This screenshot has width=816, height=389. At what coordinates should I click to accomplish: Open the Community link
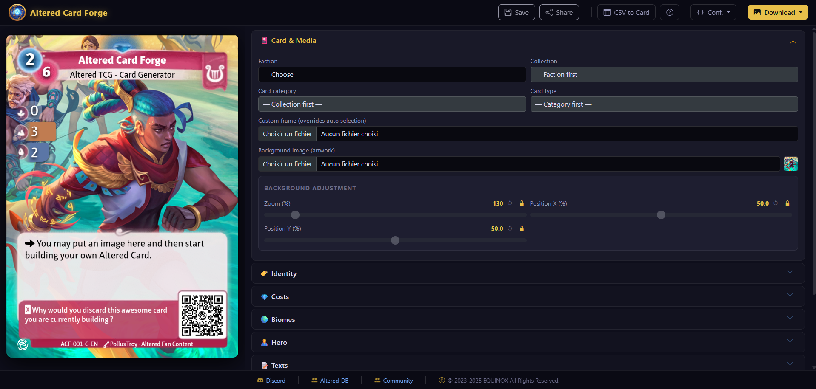pyautogui.click(x=398, y=381)
